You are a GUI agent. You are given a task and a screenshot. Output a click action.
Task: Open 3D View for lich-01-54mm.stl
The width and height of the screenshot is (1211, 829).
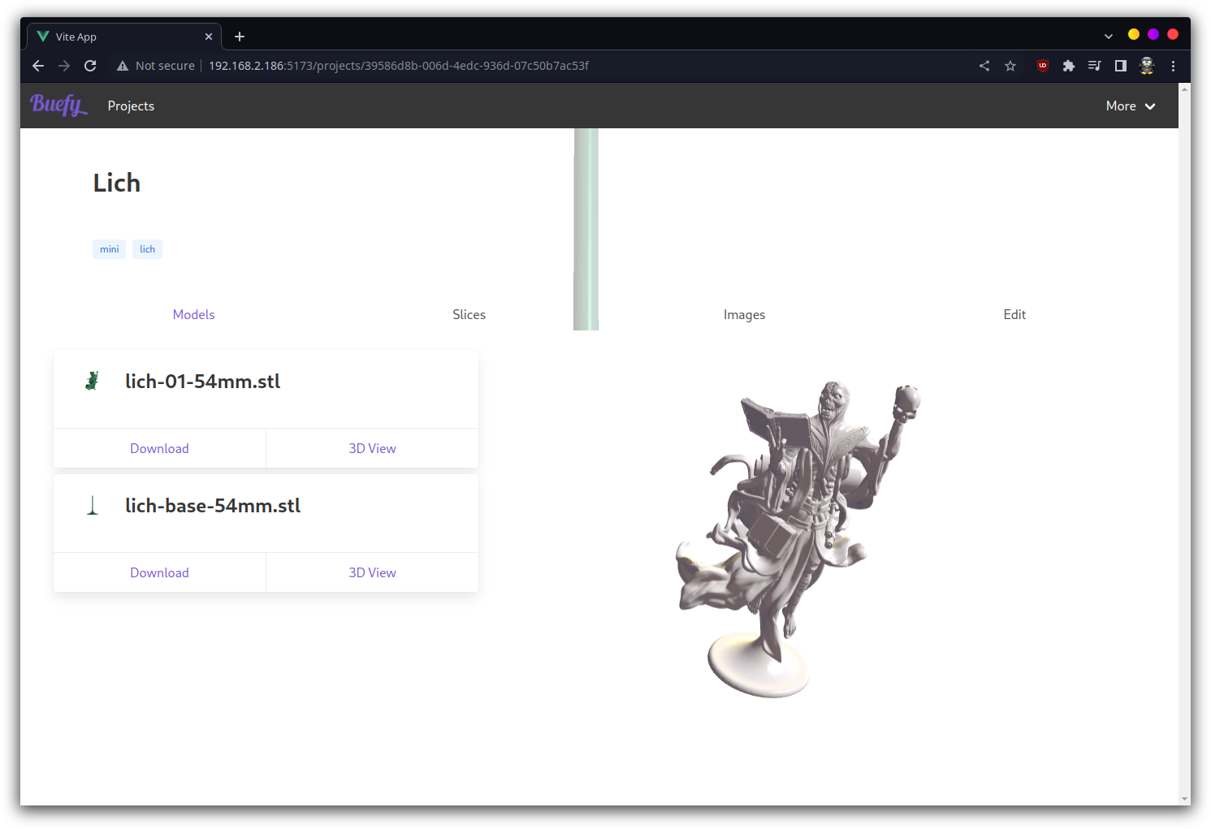tap(373, 448)
